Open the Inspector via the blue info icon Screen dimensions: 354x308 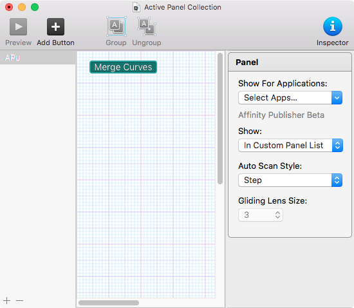[x=333, y=26]
